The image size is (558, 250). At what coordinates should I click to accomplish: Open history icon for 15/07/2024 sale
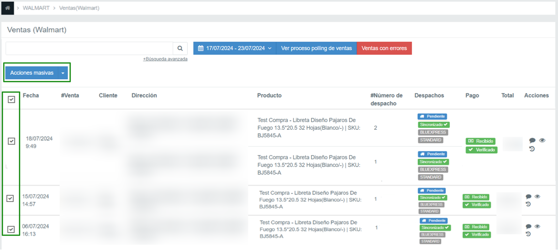(528, 204)
